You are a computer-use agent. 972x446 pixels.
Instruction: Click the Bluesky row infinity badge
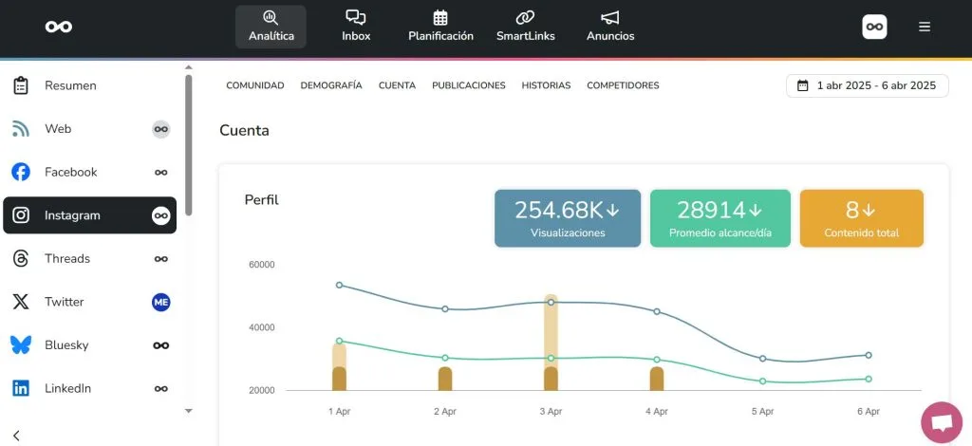[x=161, y=345]
